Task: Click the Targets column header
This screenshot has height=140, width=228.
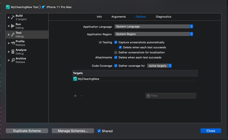Action: coord(135,73)
